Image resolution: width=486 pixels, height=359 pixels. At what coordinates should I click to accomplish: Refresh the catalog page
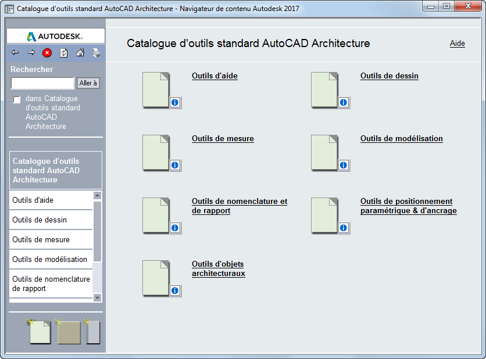(x=64, y=53)
